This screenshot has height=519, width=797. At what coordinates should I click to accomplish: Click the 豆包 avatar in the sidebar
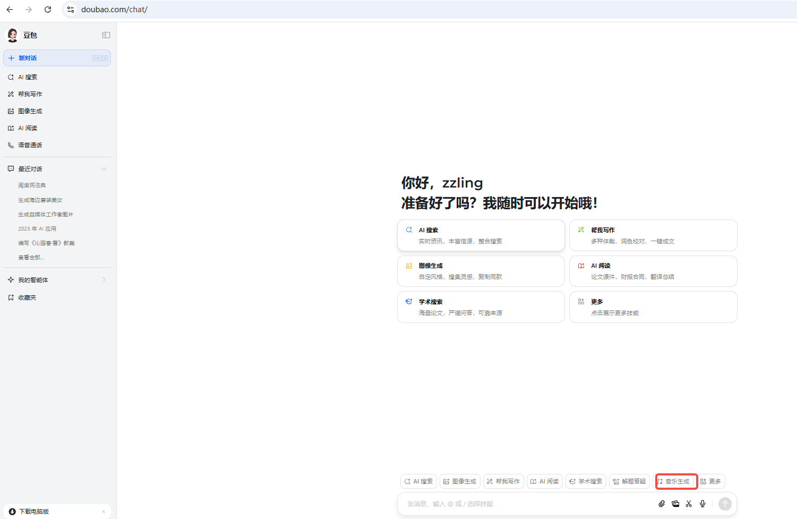point(12,35)
